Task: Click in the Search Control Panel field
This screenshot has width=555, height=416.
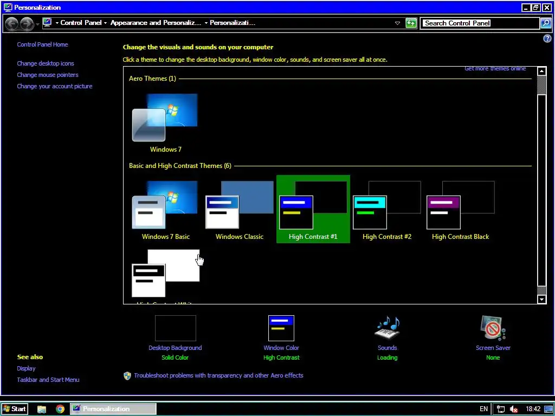Action: 480,23
